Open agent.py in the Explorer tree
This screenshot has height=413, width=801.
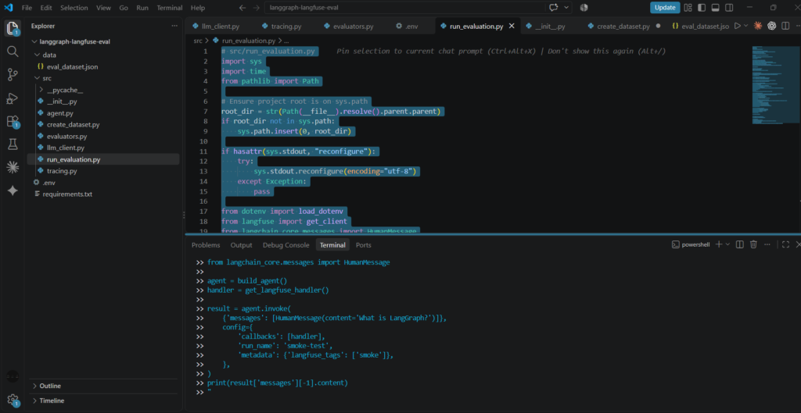coord(59,113)
